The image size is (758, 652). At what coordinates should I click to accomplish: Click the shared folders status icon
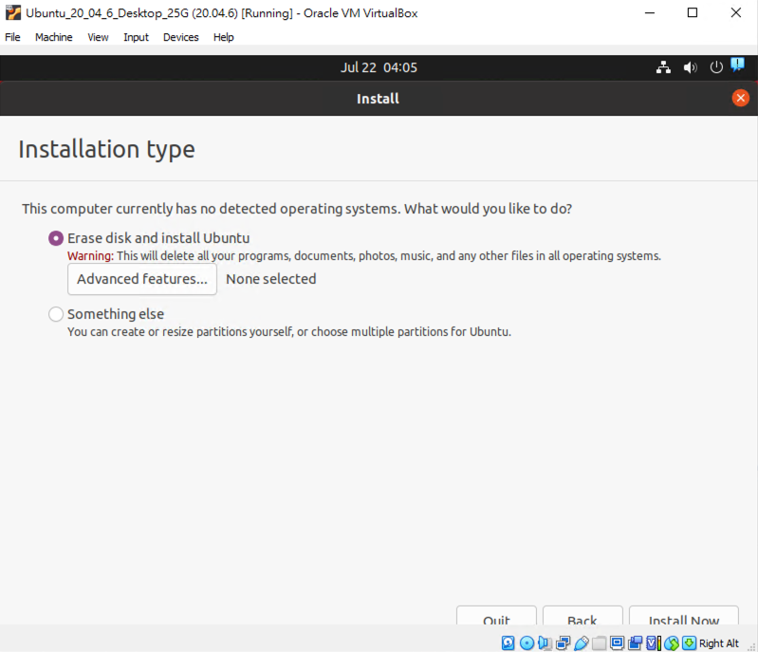point(600,643)
